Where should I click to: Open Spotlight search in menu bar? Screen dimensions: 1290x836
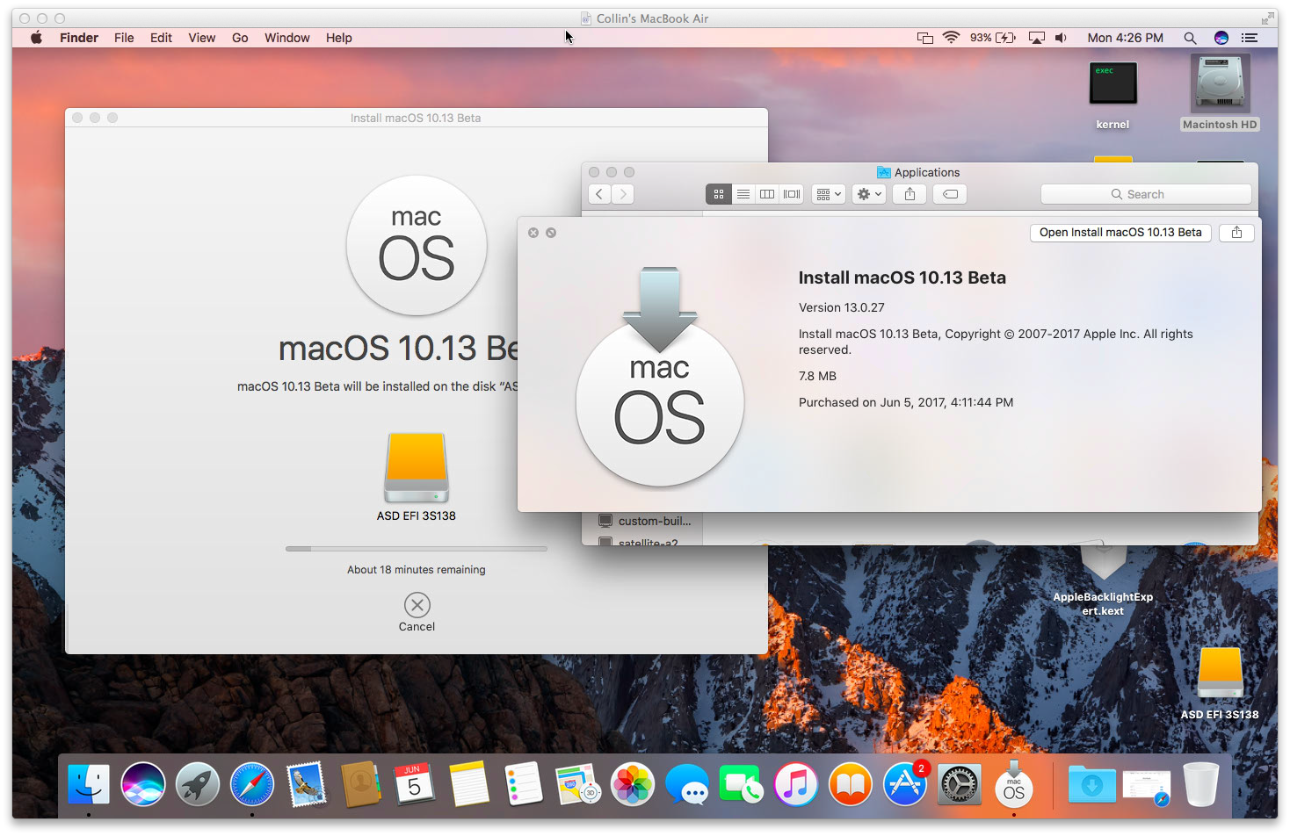1190,38
